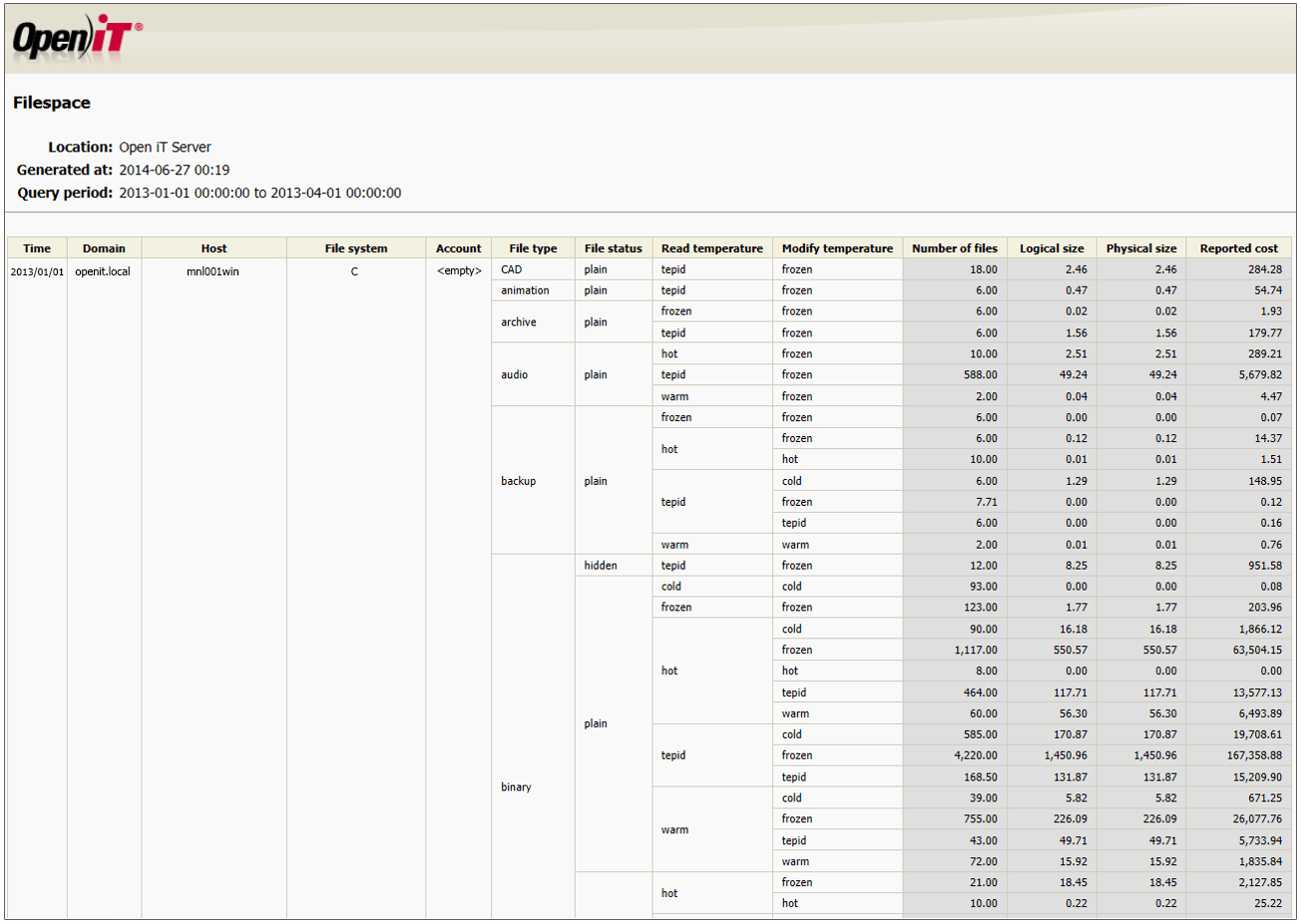This screenshot has height=924, width=1301.
Task: Select the date cell 2013/01/01
Action: [37, 271]
